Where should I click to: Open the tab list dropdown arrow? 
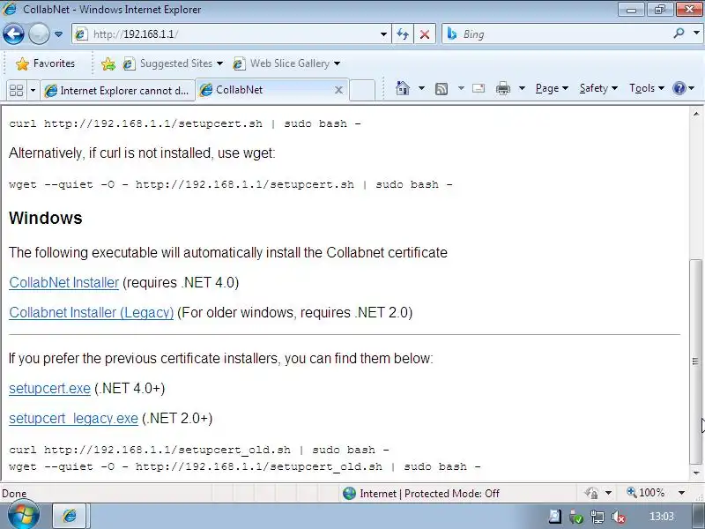click(x=33, y=91)
